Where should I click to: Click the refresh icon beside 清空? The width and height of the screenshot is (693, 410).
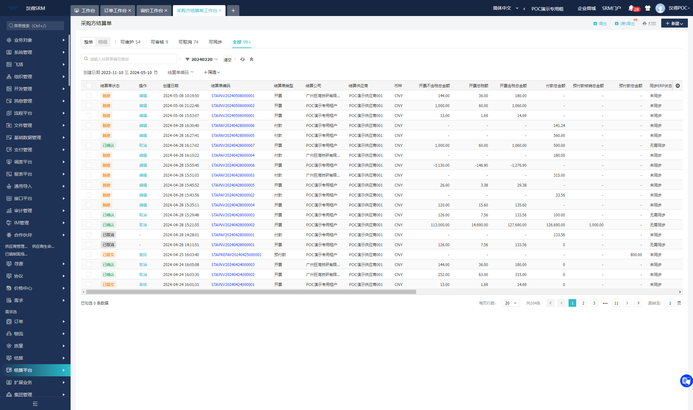[243, 59]
